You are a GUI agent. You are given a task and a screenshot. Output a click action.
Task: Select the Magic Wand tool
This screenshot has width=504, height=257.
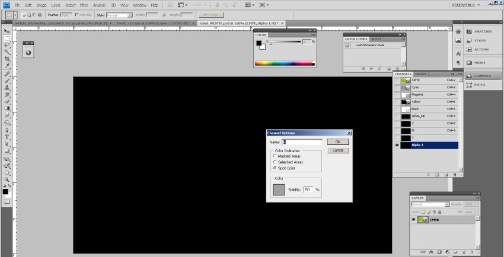tap(7, 52)
